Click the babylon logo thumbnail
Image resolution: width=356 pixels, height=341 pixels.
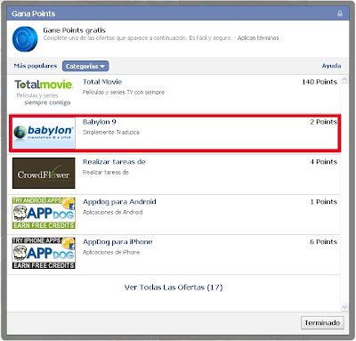click(x=44, y=133)
